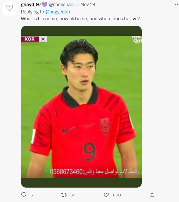Screen dimensions: 179x202
Task: Open the heart-outline profile avatar
Action: (x=10, y=9)
